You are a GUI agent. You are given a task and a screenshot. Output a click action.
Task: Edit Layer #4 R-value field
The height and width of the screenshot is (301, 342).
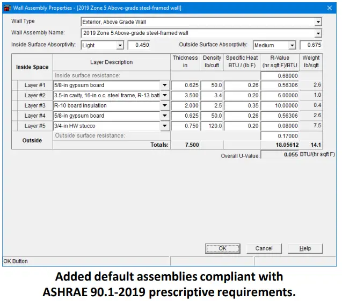tap(280, 116)
